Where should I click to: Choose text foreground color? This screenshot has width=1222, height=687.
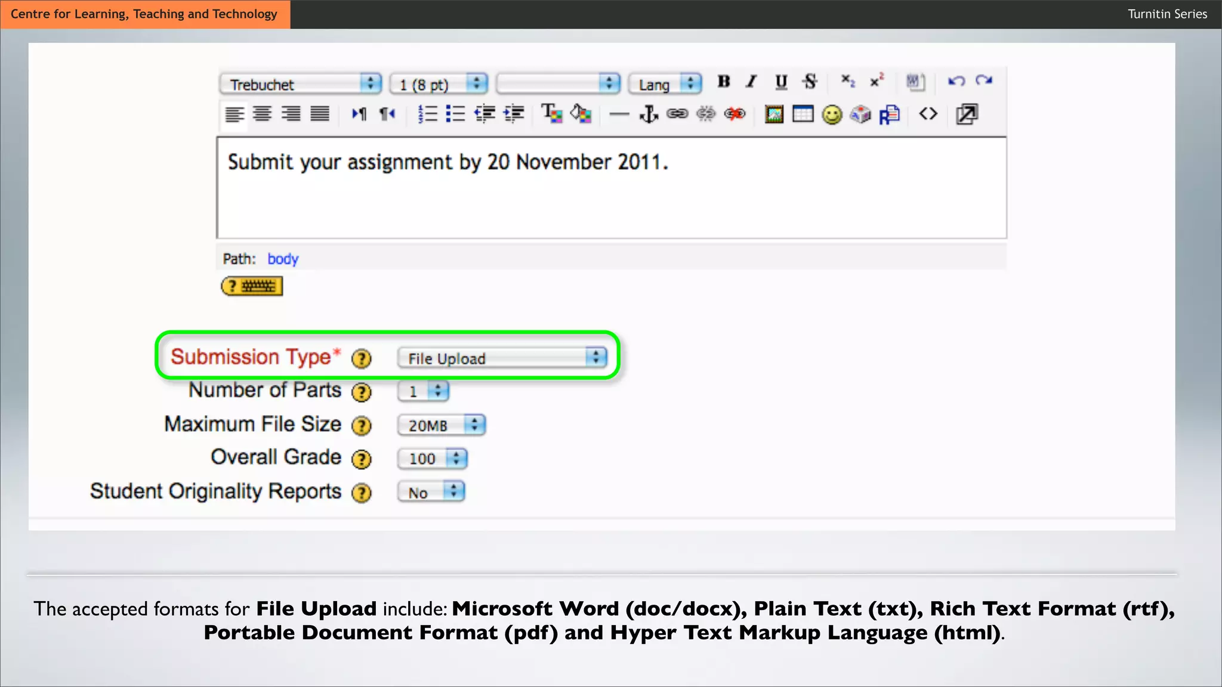click(x=551, y=113)
